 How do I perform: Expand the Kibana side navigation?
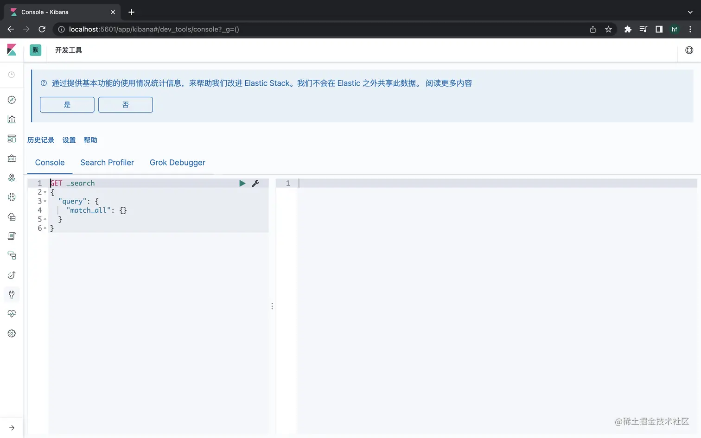(12, 428)
